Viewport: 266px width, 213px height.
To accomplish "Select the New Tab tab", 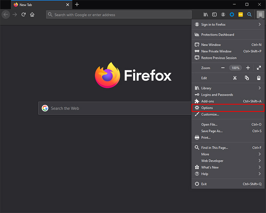I will pos(42,5).
